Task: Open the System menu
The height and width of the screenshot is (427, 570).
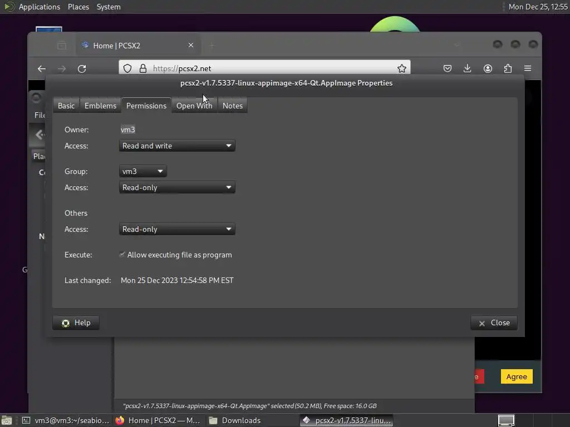Action: 109,7
